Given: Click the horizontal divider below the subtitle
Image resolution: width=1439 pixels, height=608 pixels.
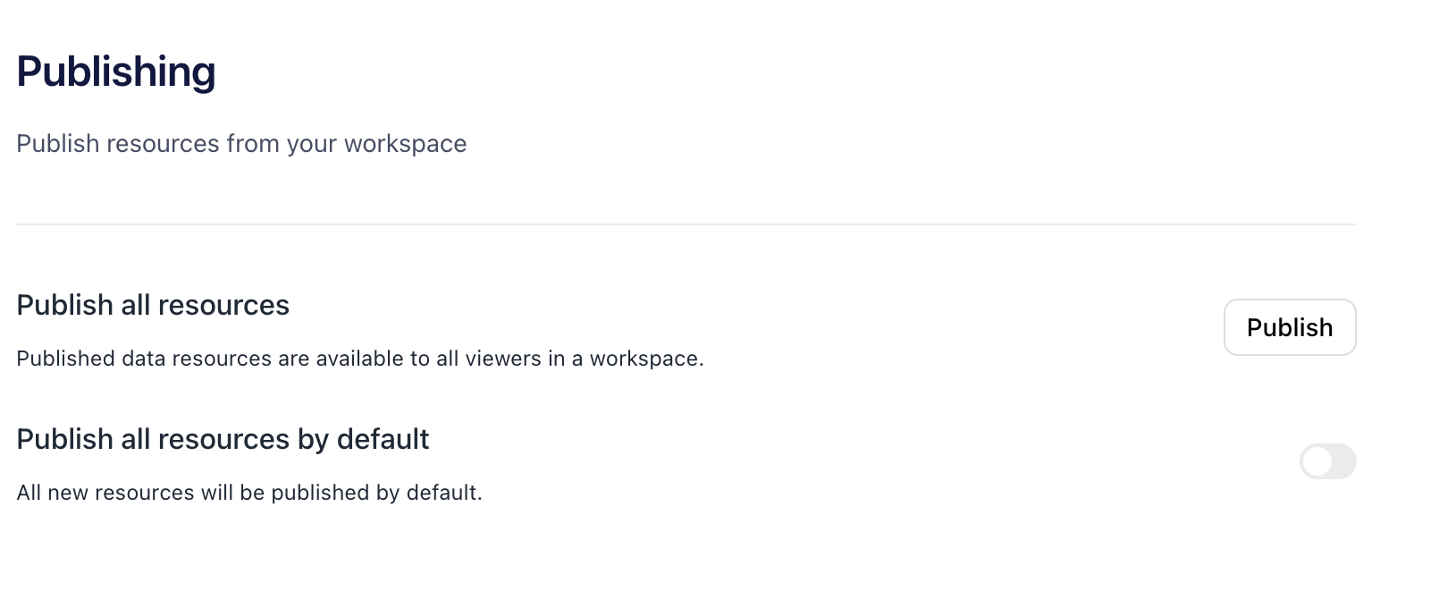Looking at the screenshot, I should point(686,224).
